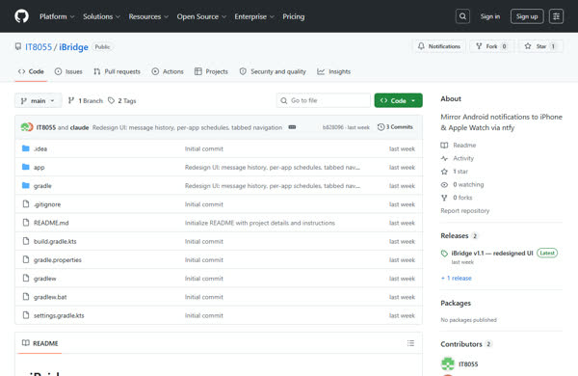Open the main branch selector dropdown

coord(38,100)
